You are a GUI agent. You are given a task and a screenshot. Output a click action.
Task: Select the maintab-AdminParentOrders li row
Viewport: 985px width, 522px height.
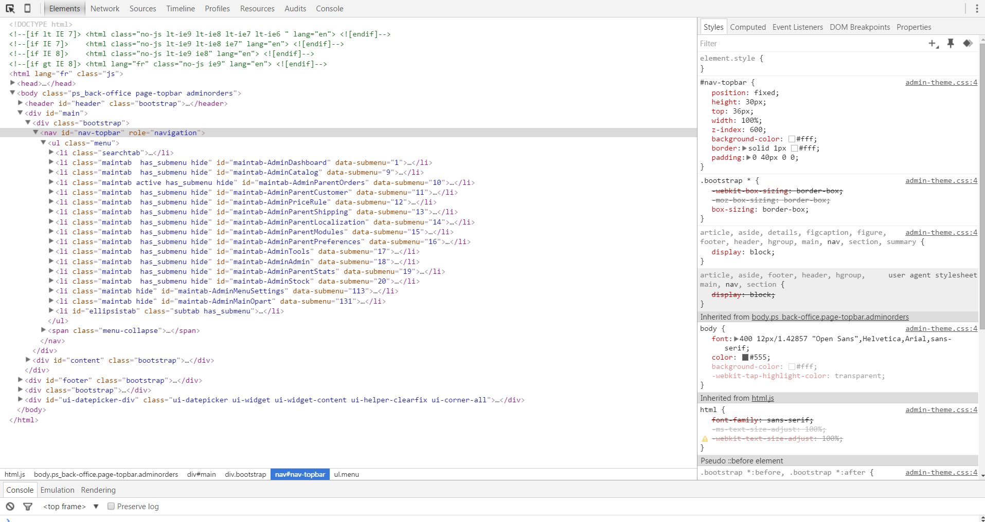(x=348, y=182)
